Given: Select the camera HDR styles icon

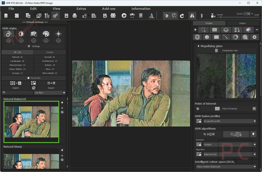Looking at the screenshot, I should (34, 34).
